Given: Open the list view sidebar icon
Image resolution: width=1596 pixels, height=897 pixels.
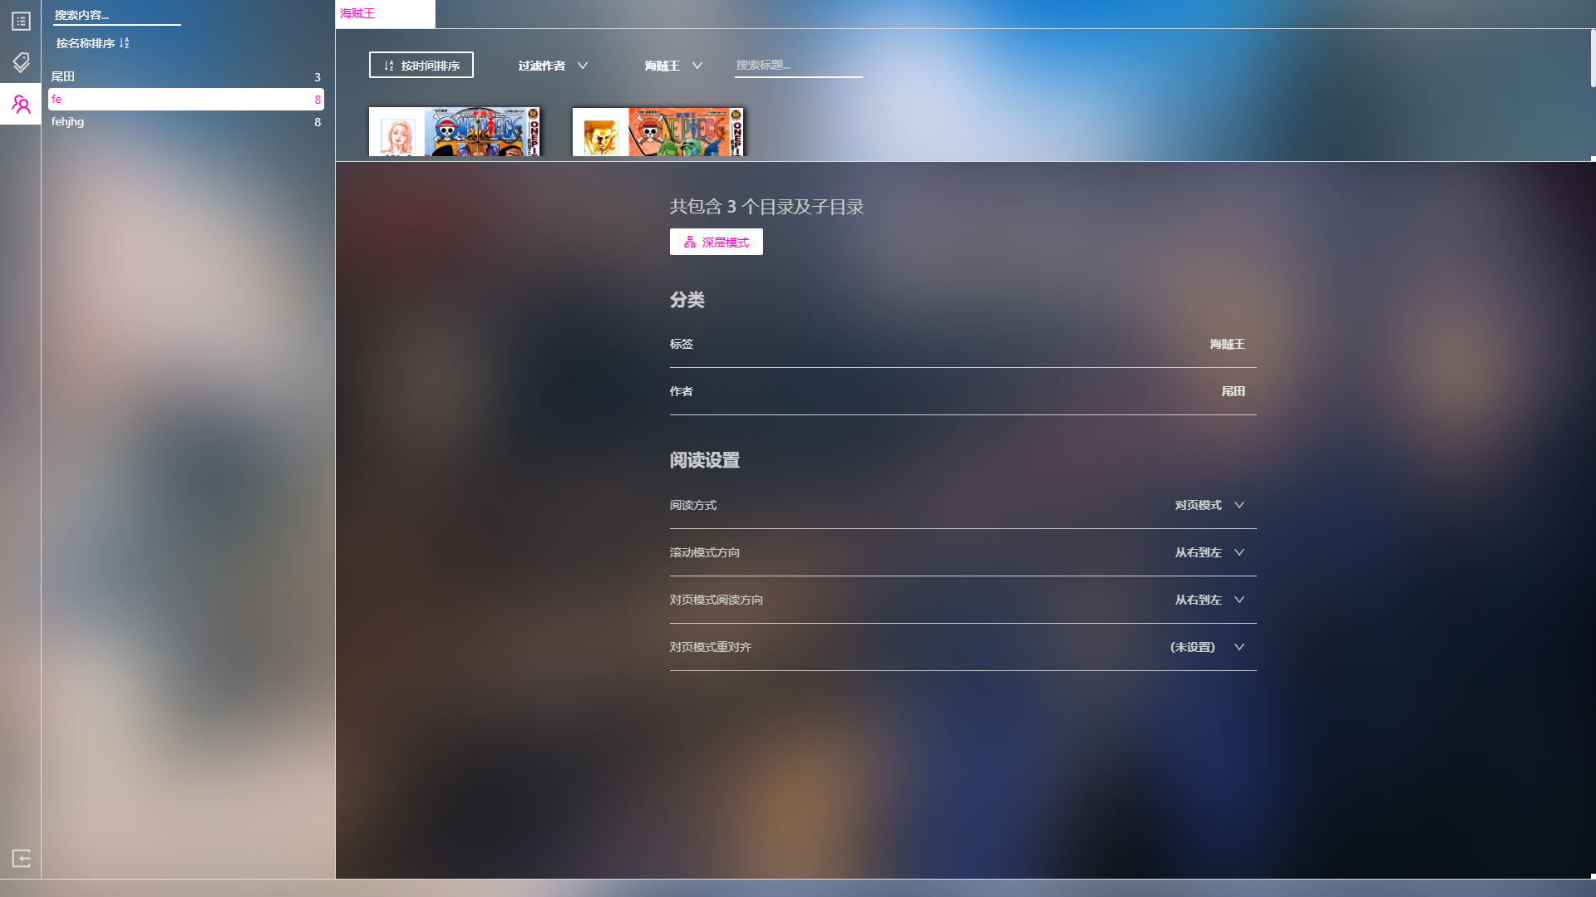Looking at the screenshot, I should (21, 21).
